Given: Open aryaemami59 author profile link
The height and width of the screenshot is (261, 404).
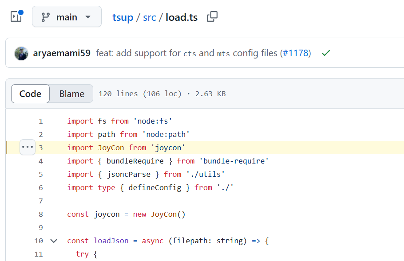Looking at the screenshot, I should pyautogui.click(x=62, y=53).
